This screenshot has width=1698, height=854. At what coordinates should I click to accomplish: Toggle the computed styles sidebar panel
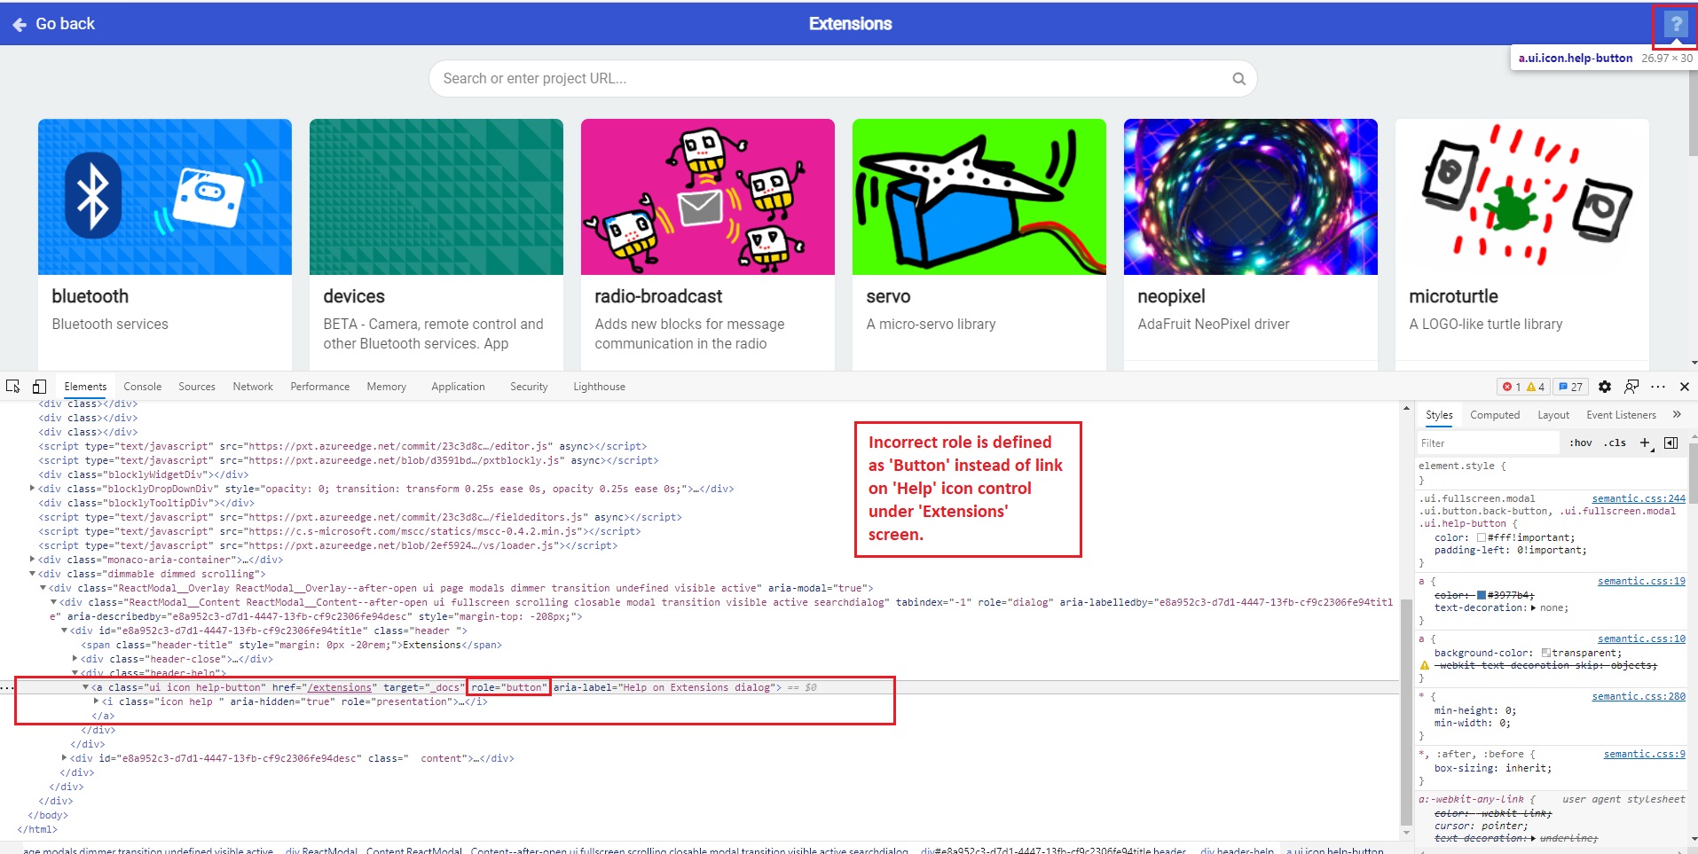click(1495, 414)
